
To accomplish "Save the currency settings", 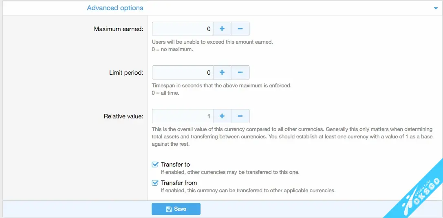I will tap(176, 209).
